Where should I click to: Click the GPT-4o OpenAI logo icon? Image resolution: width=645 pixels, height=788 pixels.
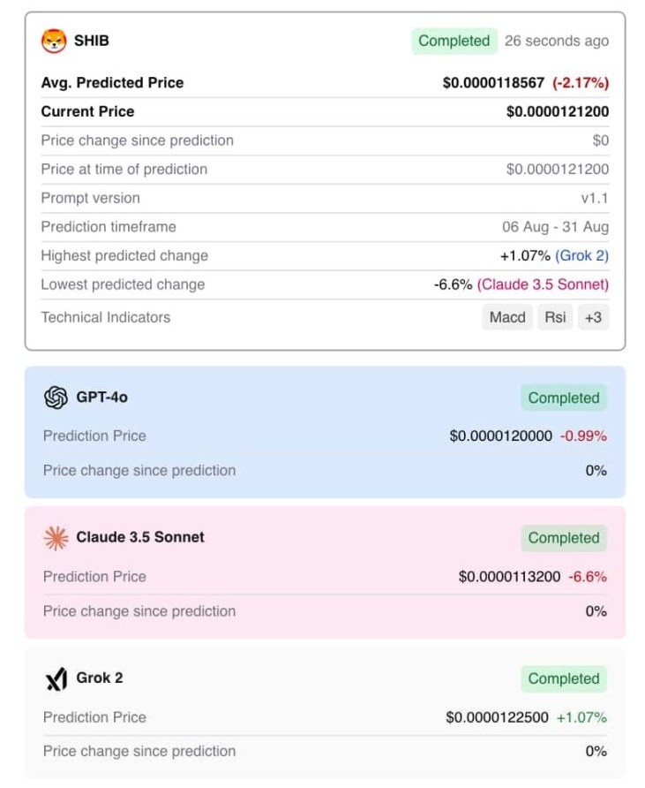[56, 398]
